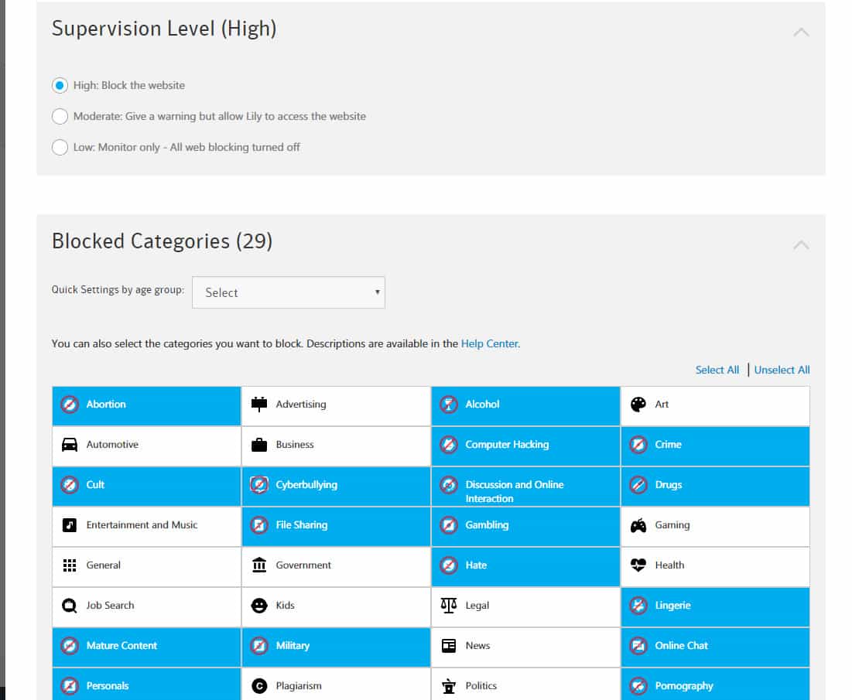Image resolution: width=852 pixels, height=700 pixels.
Task: Click the Health heart icon
Action: point(638,565)
